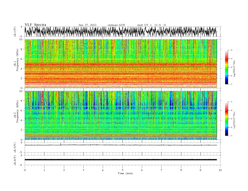
Task: Click the time axis tick label "2"
Action: pyautogui.click(x=64, y=170)
